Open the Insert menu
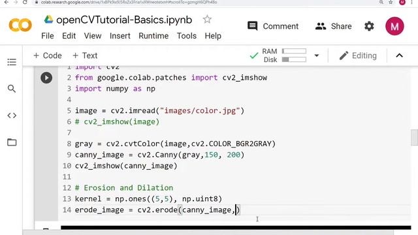The image size is (418, 235). coord(120,36)
